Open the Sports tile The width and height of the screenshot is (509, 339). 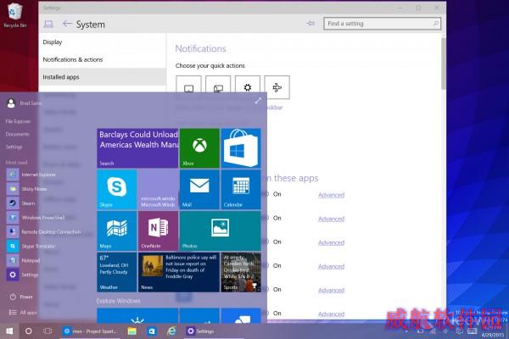tap(241, 272)
